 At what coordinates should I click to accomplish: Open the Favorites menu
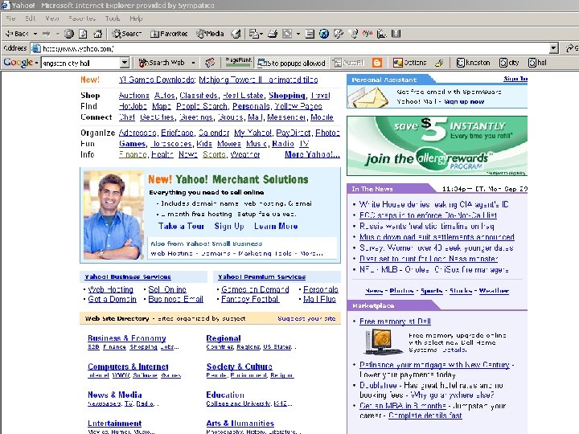pos(82,18)
